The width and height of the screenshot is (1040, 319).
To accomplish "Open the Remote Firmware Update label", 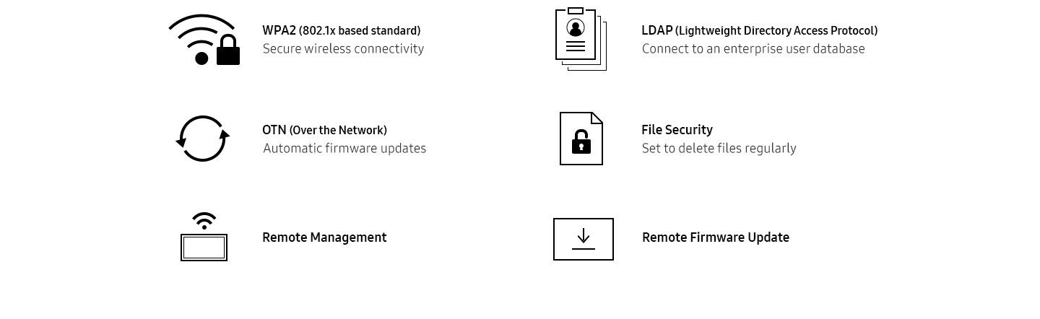I will (716, 237).
